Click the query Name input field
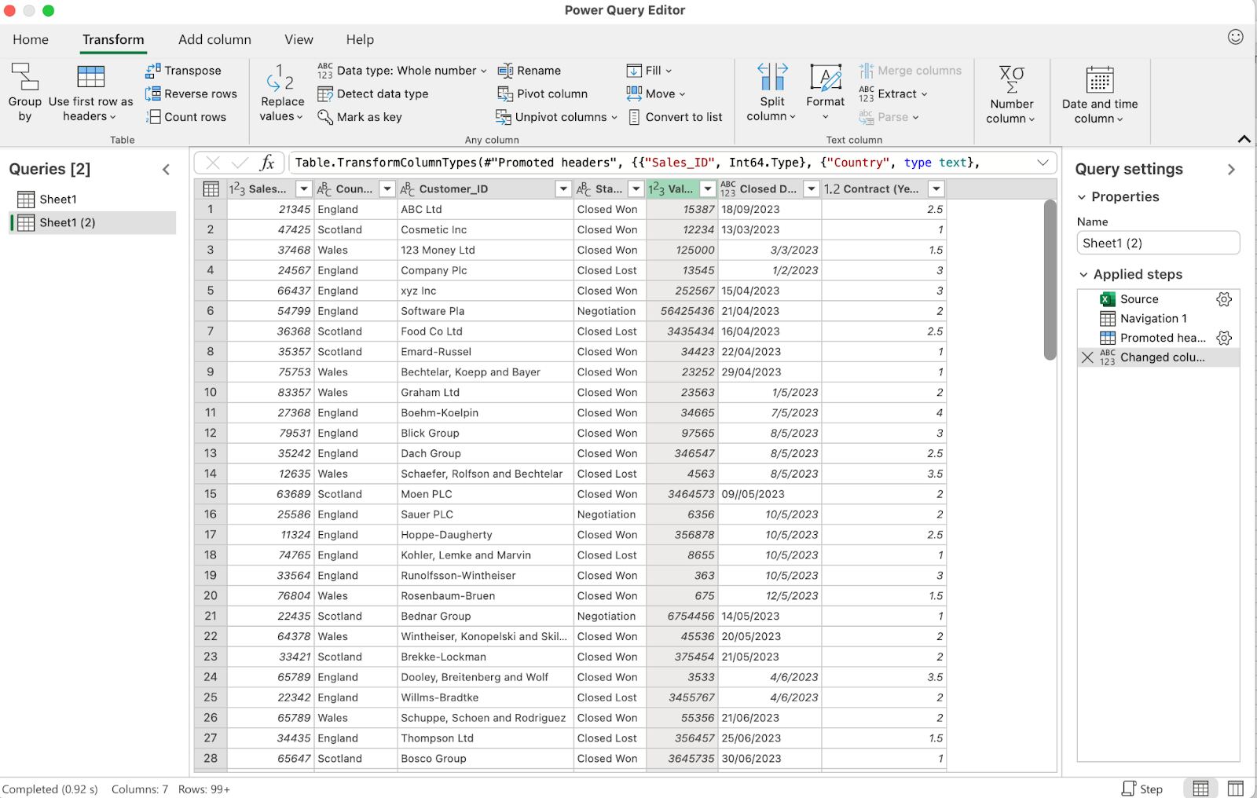This screenshot has width=1257, height=798. pyautogui.click(x=1158, y=243)
